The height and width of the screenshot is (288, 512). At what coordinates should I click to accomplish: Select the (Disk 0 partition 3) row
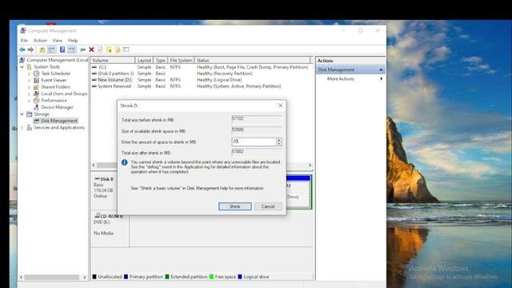coord(201,74)
